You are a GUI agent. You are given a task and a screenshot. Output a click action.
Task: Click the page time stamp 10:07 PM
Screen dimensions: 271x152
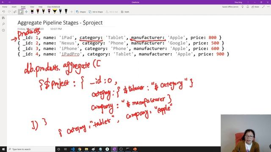pyautogui.click(x=56, y=29)
